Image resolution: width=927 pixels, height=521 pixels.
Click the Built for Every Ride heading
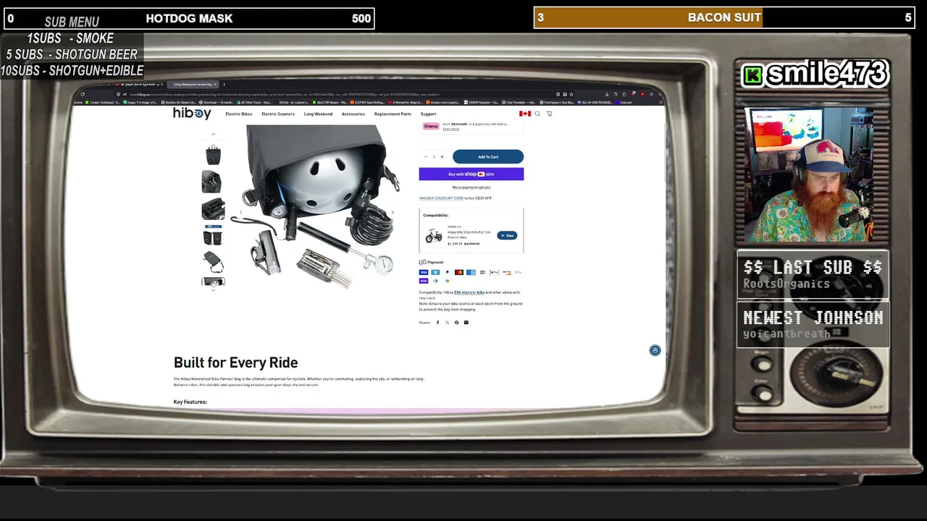235,363
